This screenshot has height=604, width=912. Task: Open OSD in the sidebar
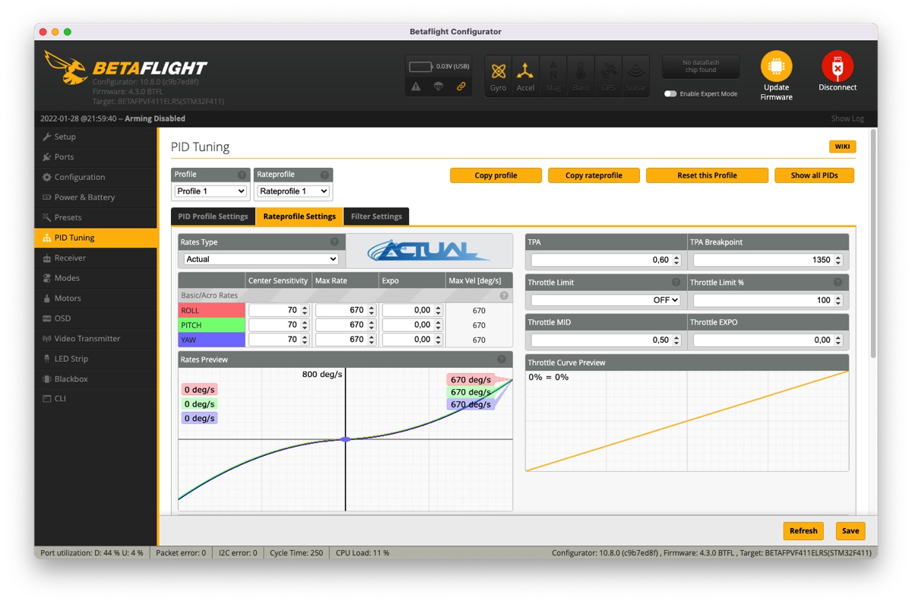pos(96,318)
